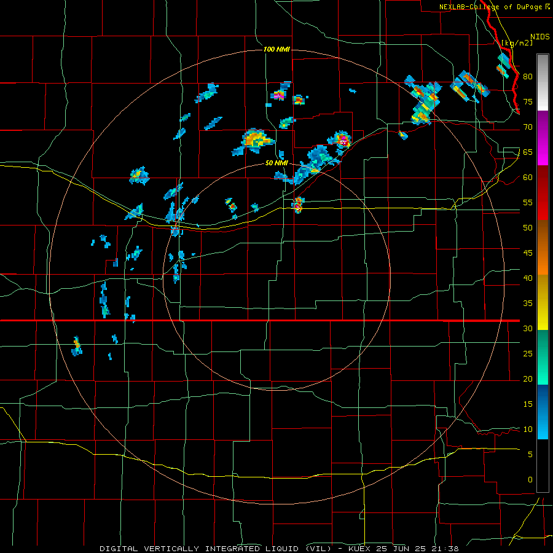
Task: Click the scale value 80
Action: click(x=528, y=77)
